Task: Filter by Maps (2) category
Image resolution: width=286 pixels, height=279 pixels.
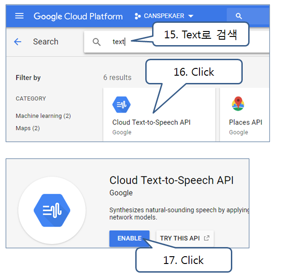Action: coord(28,128)
